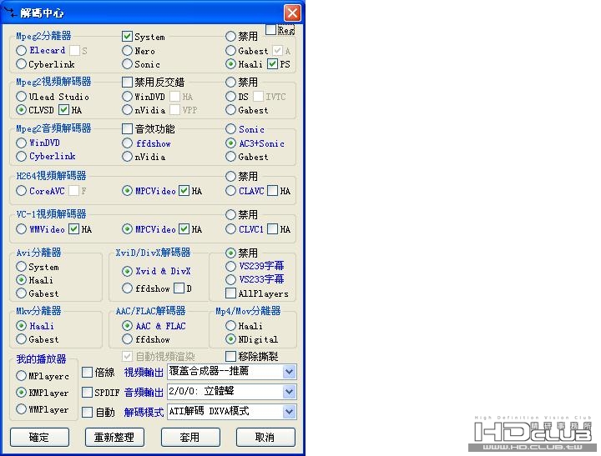Viewport: 601px width, 456px height.
Task: Select AC3+Sonic audio decoder
Action: click(230, 143)
